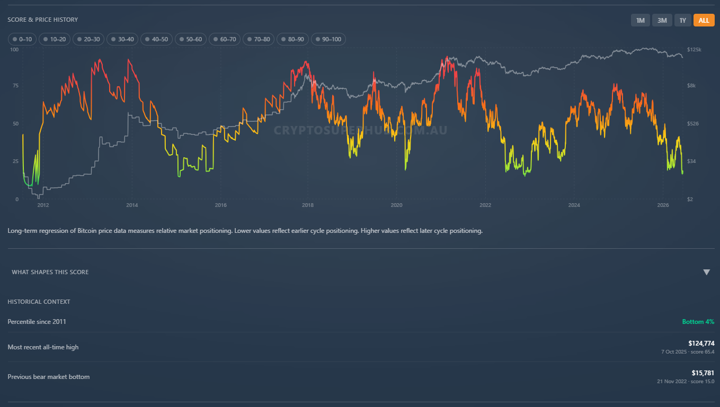
Task: Select the Most recent all-time high label
Action: [43, 347]
